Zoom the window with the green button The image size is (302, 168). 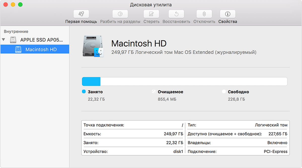20,5
